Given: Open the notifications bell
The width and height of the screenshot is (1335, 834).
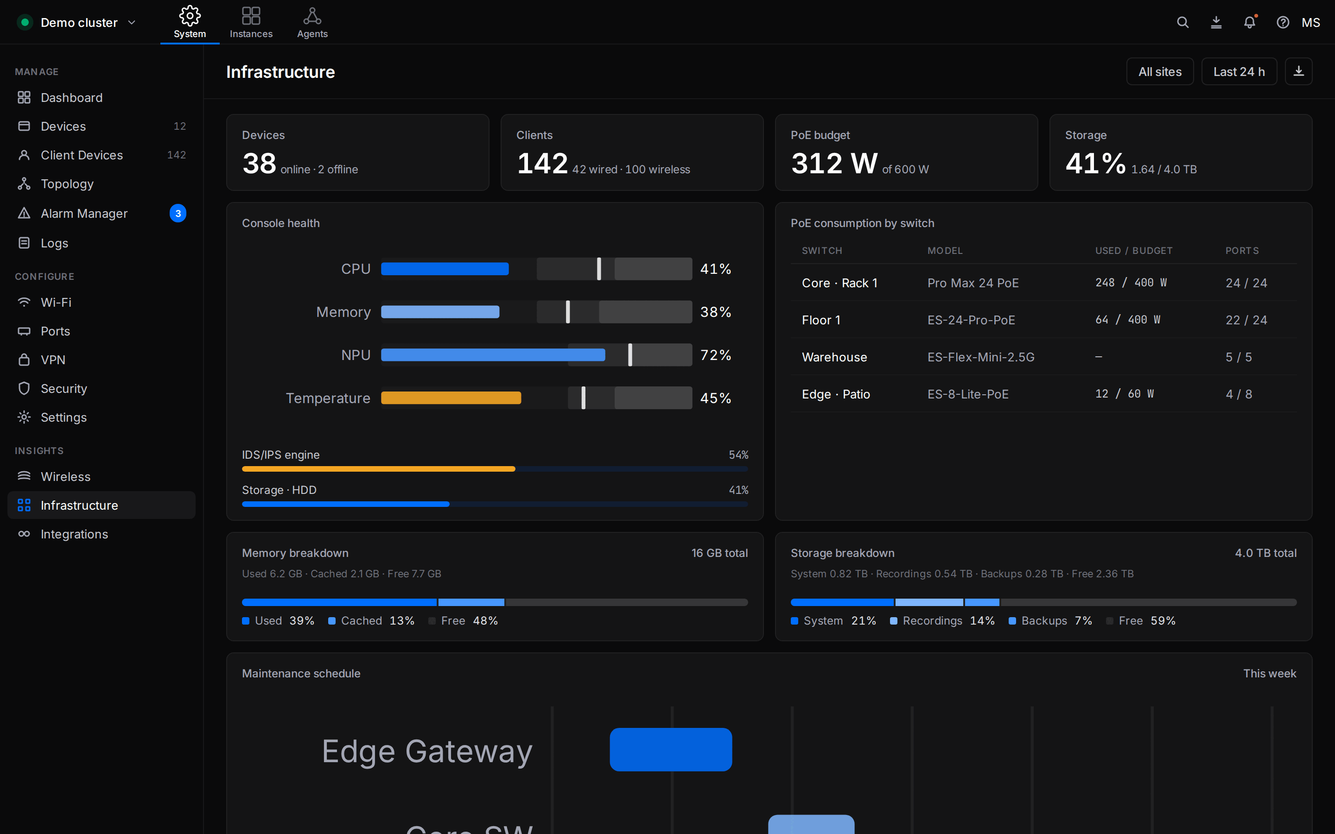Looking at the screenshot, I should point(1250,22).
